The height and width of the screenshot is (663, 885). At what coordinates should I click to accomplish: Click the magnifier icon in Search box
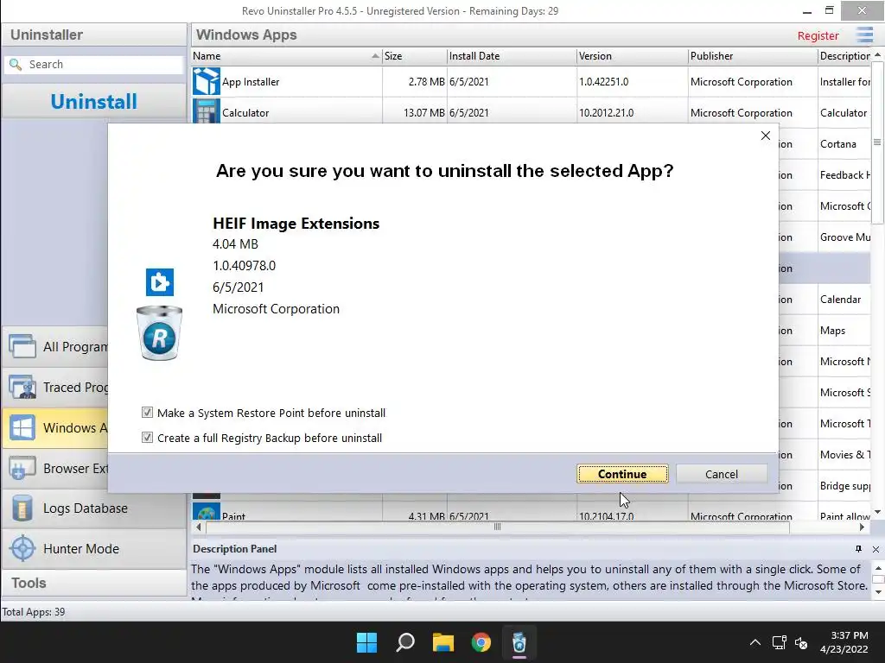[x=16, y=64]
